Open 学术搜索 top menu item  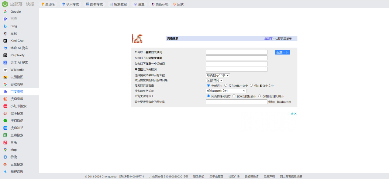click(70, 4)
